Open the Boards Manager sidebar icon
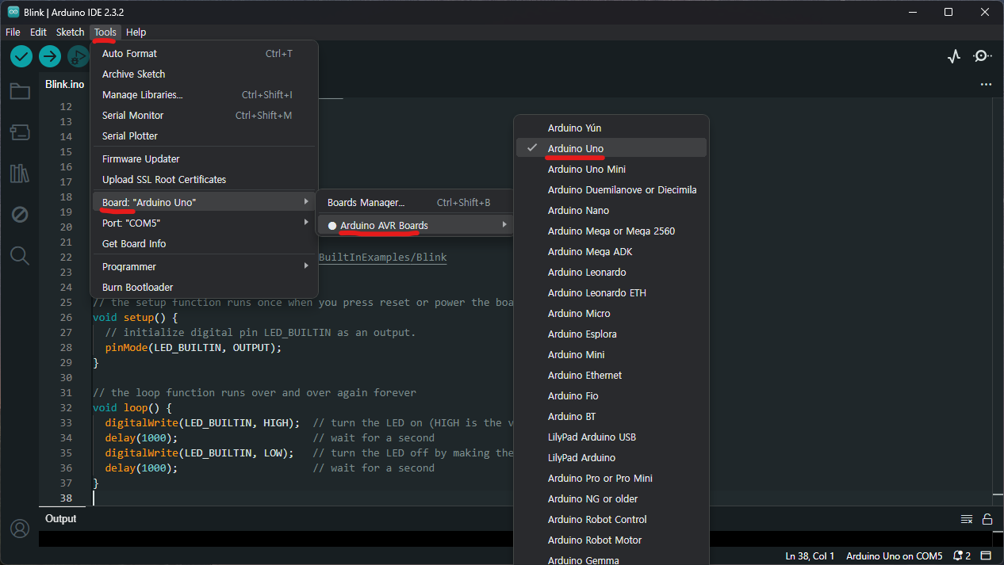The height and width of the screenshot is (565, 1004). [x=20, y=132]
